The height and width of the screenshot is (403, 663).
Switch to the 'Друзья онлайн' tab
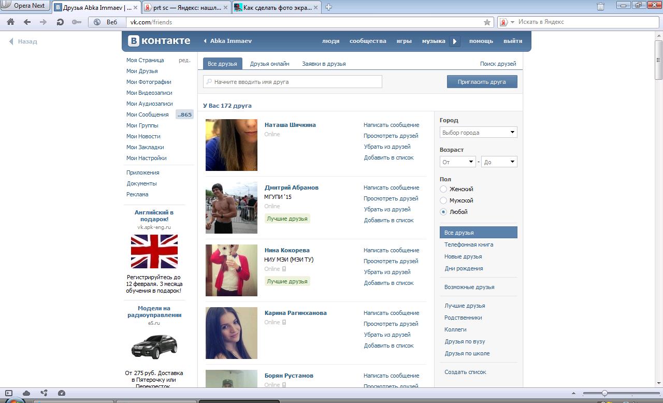269,64
